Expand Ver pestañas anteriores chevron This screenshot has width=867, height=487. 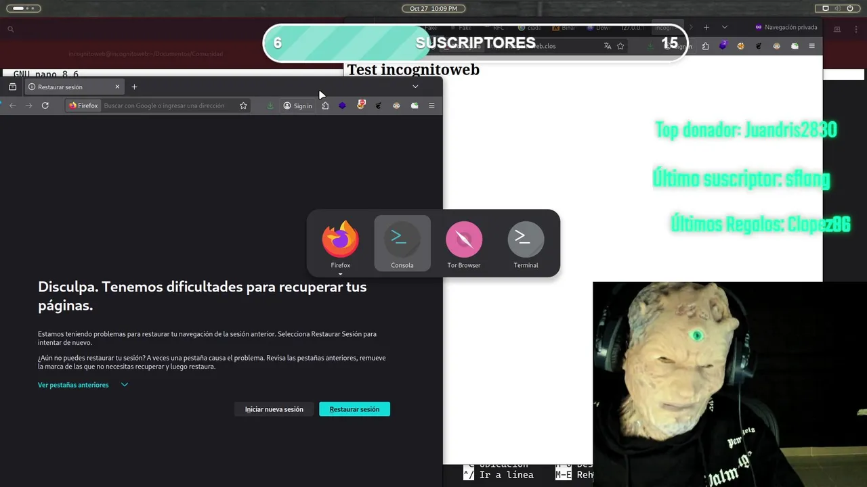[x=124, y=385]
